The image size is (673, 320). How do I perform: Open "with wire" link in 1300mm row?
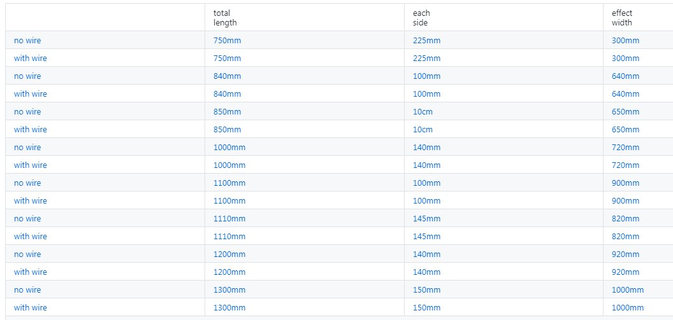31,308
